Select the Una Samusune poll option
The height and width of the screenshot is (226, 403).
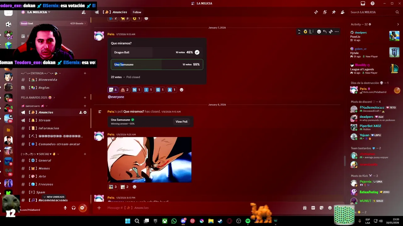point(157,64)
